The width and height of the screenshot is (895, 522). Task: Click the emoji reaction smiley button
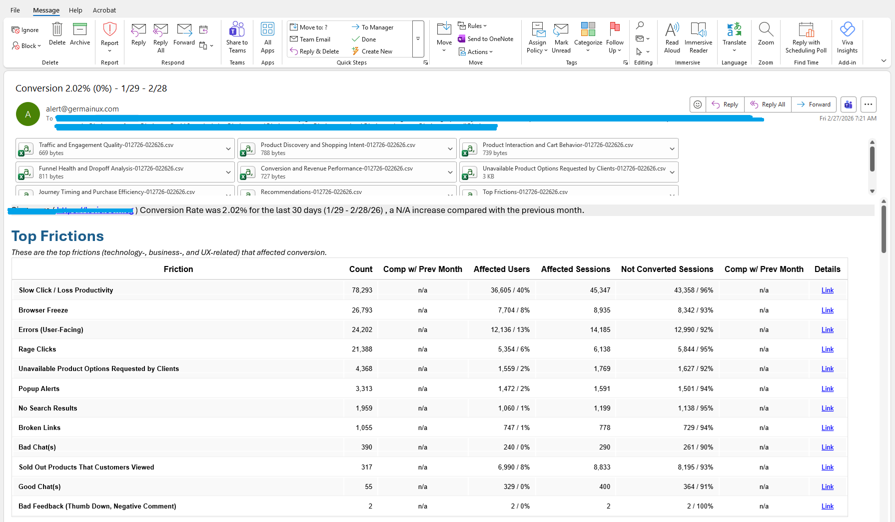point(698,104)
